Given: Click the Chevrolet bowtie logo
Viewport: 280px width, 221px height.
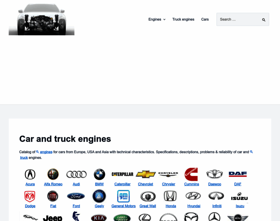Looking at the screenshot, I should pos(146,174).
